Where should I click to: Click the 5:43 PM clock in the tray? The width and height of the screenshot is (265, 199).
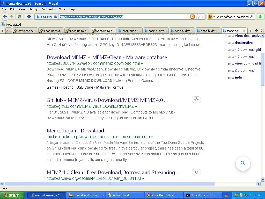[x=255, y=195]
